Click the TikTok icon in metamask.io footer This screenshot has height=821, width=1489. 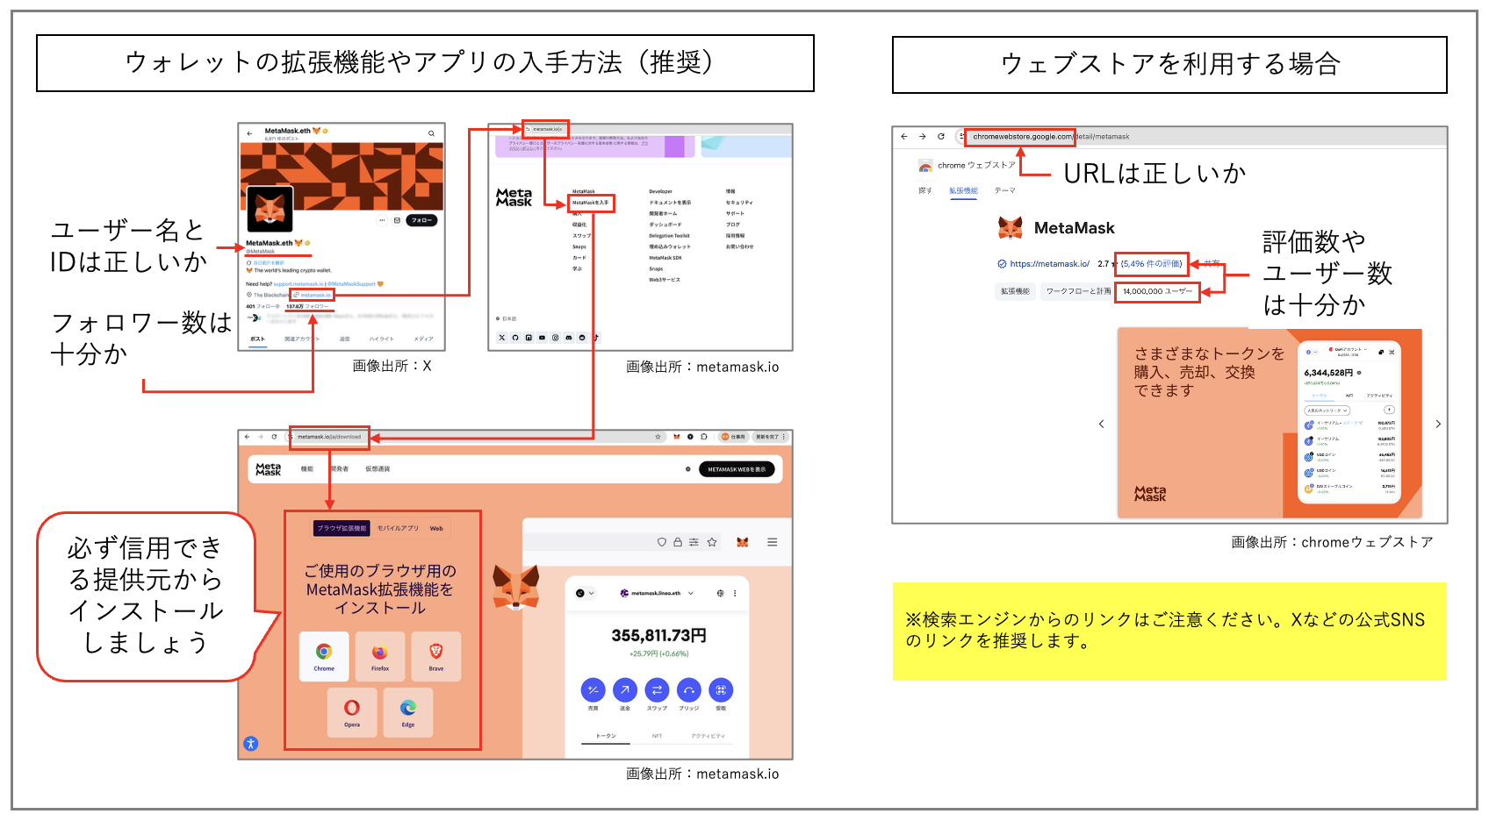[x=595, y=337]
